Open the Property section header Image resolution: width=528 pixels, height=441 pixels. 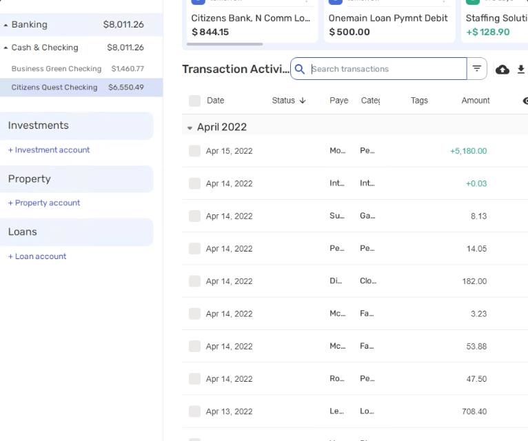[77, 178]
